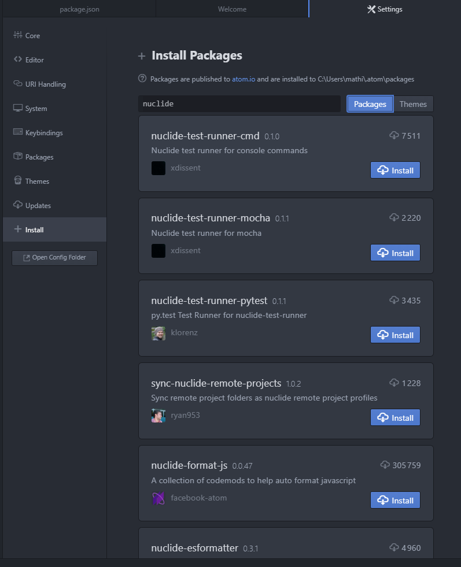461x567 pixels.
Task: Toggle search to Themes
Action: tap(413, 104)
